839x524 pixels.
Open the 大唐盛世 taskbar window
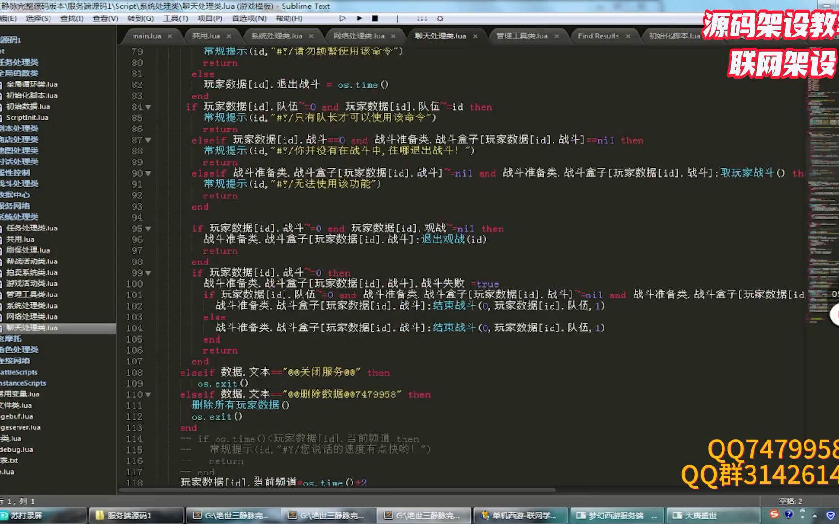(x=713, y=515)
